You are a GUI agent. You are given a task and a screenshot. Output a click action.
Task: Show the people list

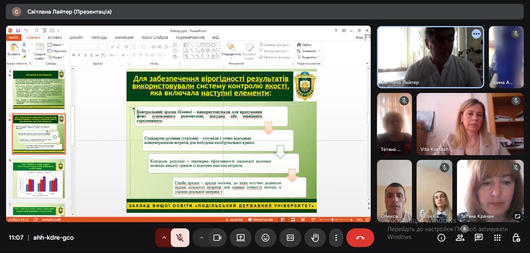pyautogui.click(x=460, y=238)
